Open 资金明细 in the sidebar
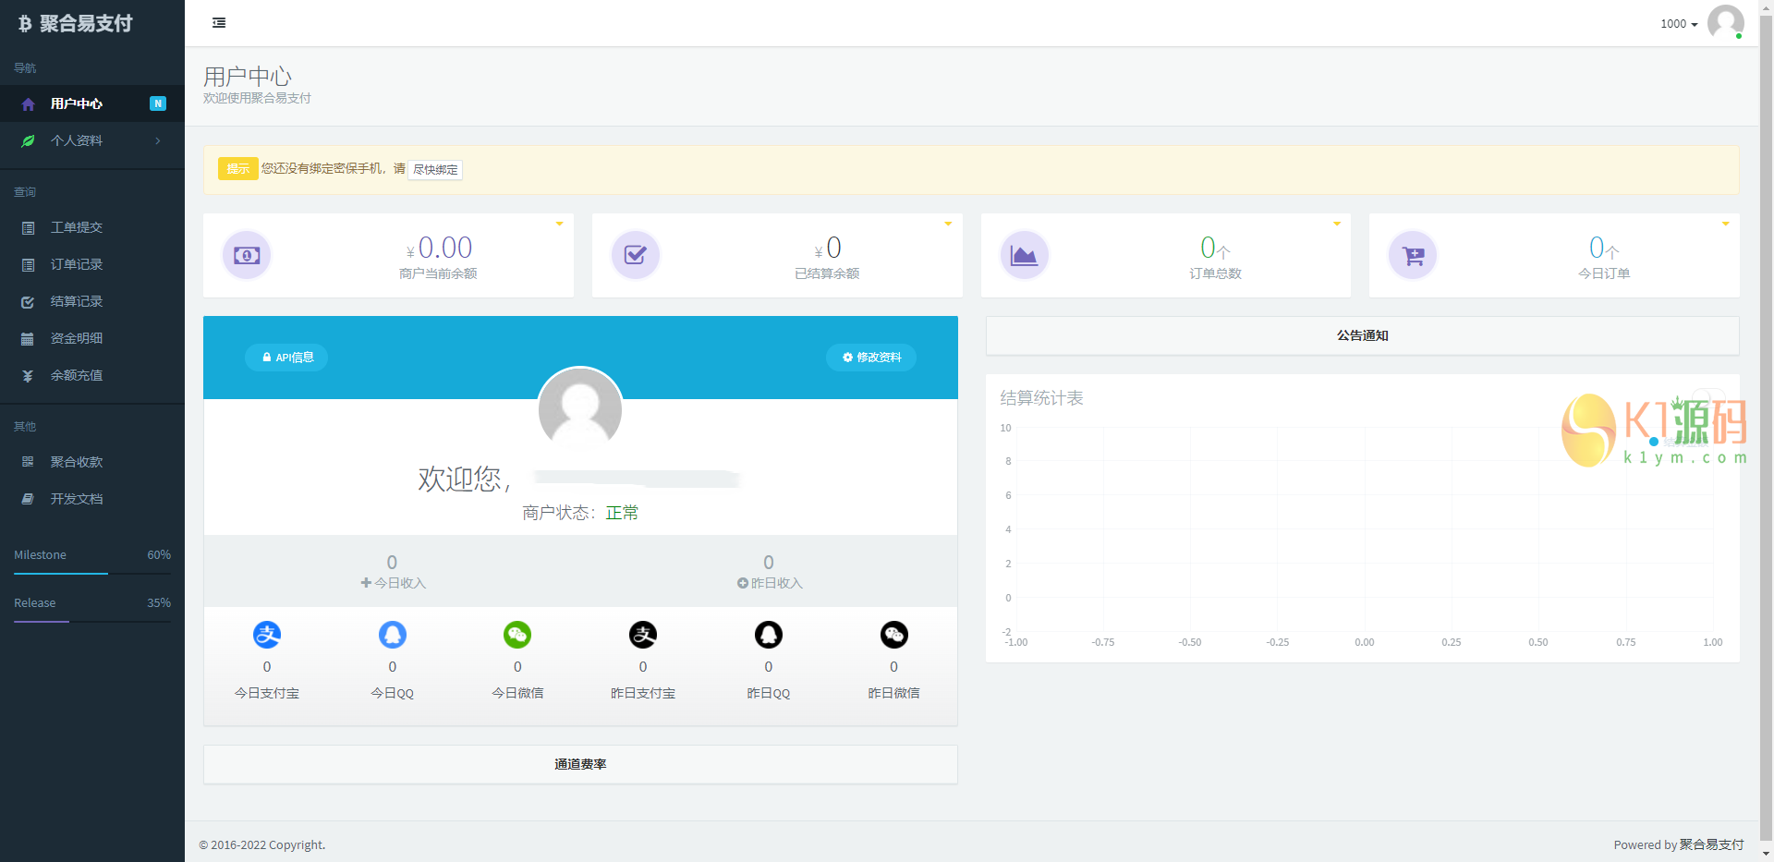Viewport: 1774px width, 862px height. pyautogui.click(x=92, y=338)
